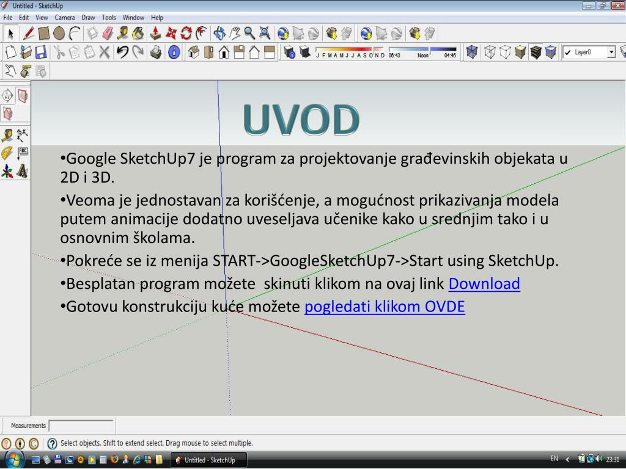Launch Firefox from quick launch
The width and height of the screenshot is (626, 469).
coord(114,459)
